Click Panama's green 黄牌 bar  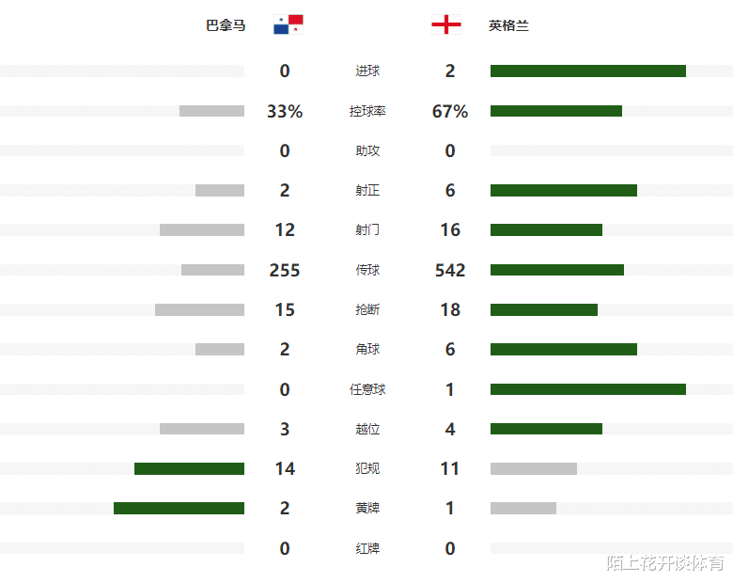click(x=179, y=508)
